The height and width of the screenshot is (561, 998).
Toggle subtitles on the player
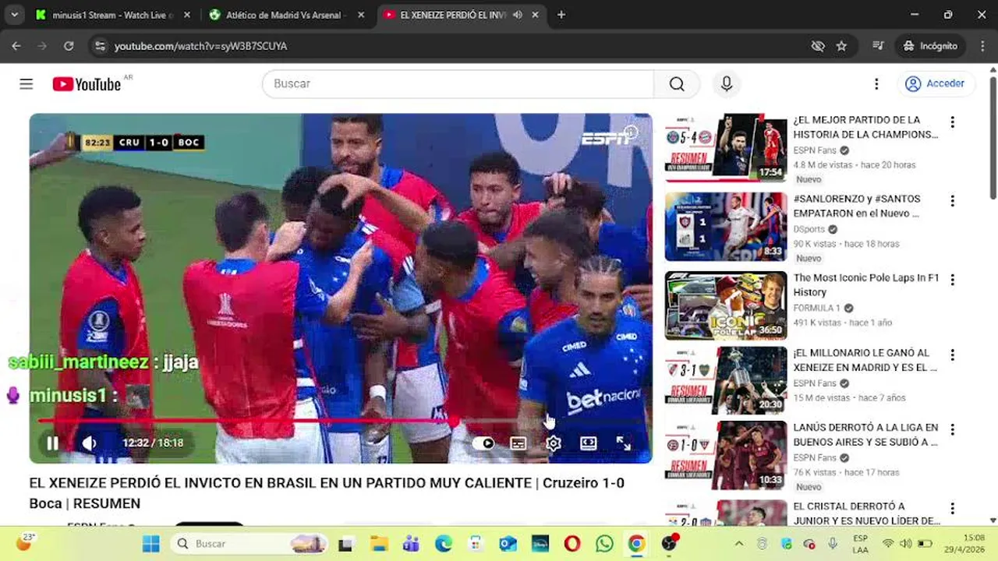pos(518,443)
